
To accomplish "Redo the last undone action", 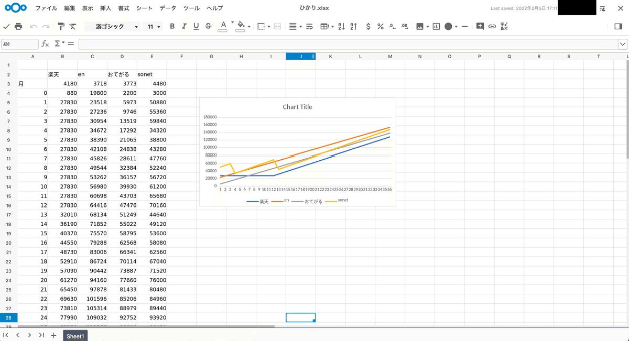I will click(x=46, y=26).
